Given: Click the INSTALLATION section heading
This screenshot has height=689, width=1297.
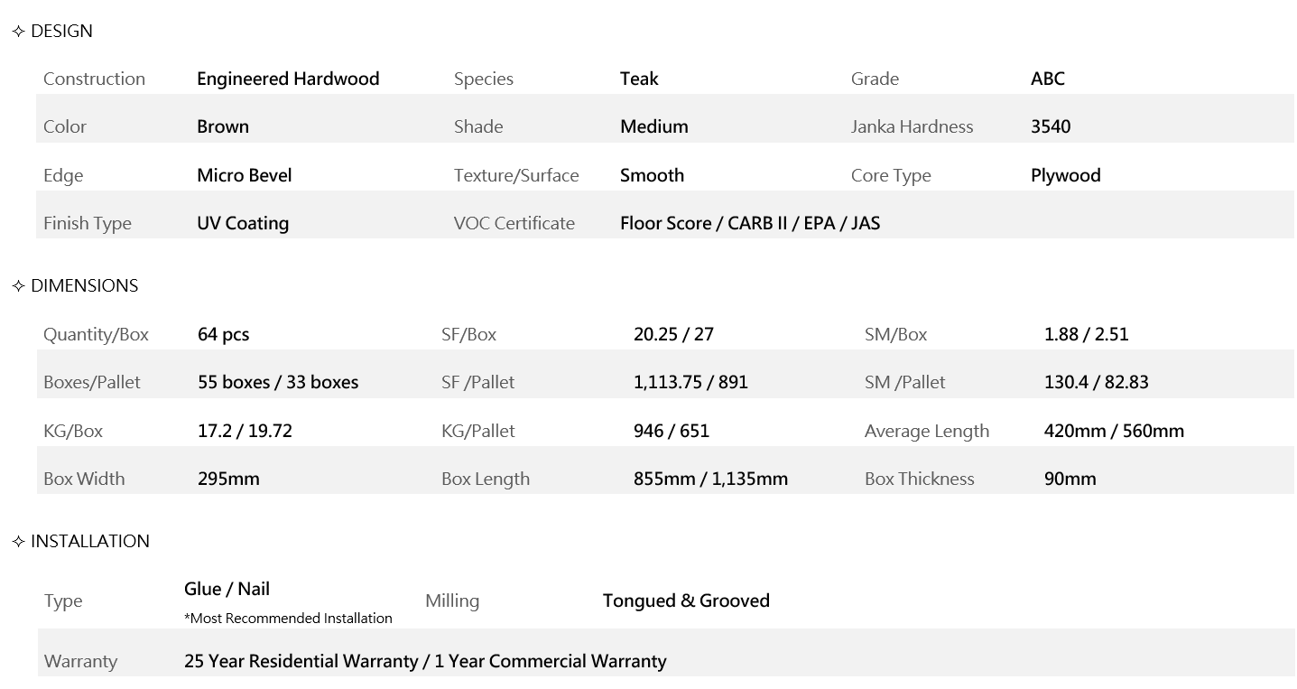Looking at the screenshot, I should 90,542.
